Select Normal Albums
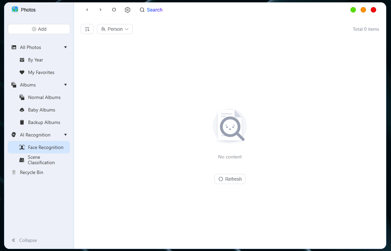391x251 pixels. (x=39, y=97)
